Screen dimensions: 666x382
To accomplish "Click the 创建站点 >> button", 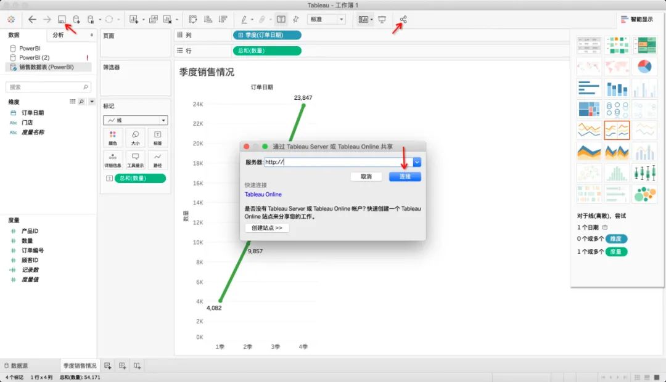I will click(267, 228).
